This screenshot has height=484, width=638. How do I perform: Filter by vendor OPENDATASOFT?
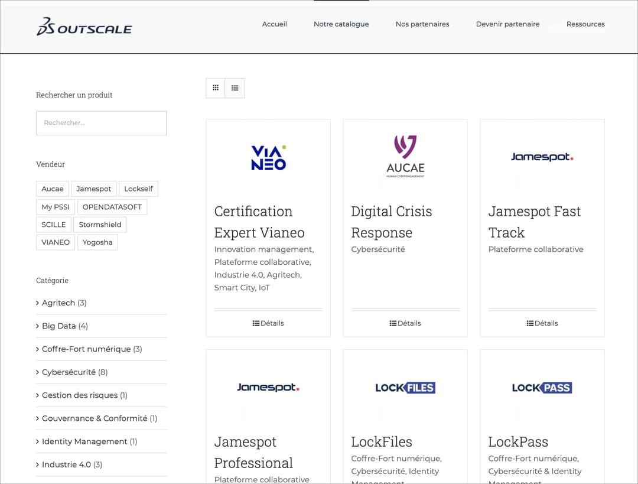[x=112, y=207]
